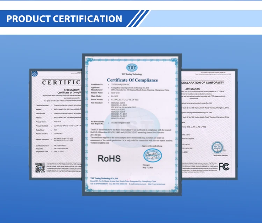The height and width of the screenshot is (223, 262).
Task: Click "TST Testing Technology Co., Ltd" footer line
Action: (104, 178)
